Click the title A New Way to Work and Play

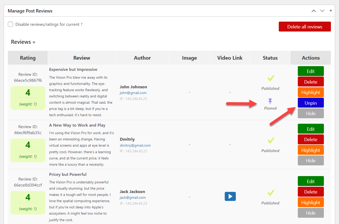click(x=77, y=125)
